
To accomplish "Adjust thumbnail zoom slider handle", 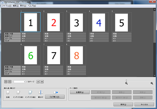I will click(126, 81).
